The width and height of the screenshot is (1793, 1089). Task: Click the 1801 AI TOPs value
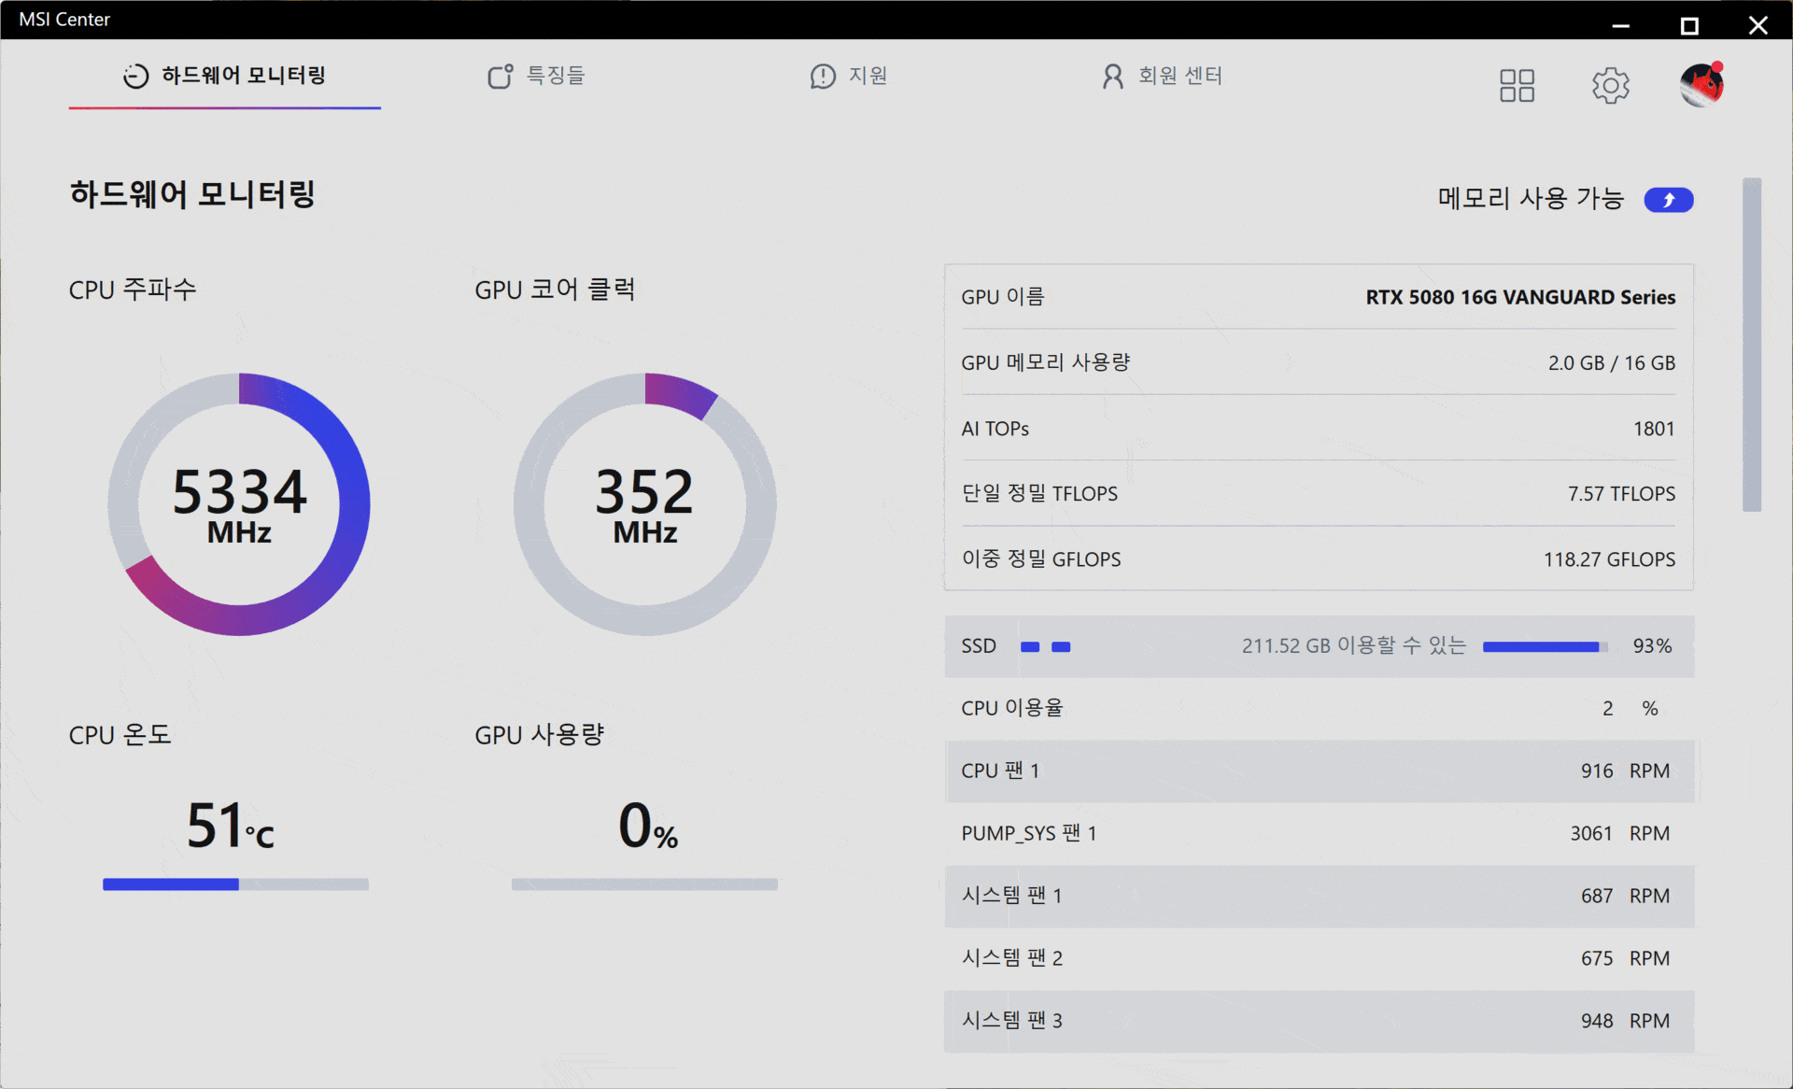pyautogui.click(x=1654, y=429)
